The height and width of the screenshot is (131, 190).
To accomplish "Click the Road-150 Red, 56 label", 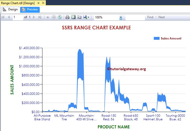I will pos(109,117).
